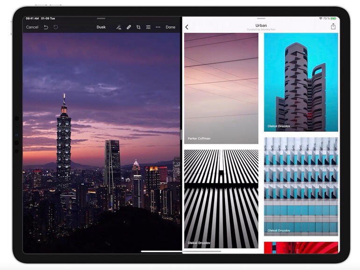Image resolution: width=360 pixels, height=270 pixels.
Task: Open the adjustments sliders panel
Action: point(148,27)
